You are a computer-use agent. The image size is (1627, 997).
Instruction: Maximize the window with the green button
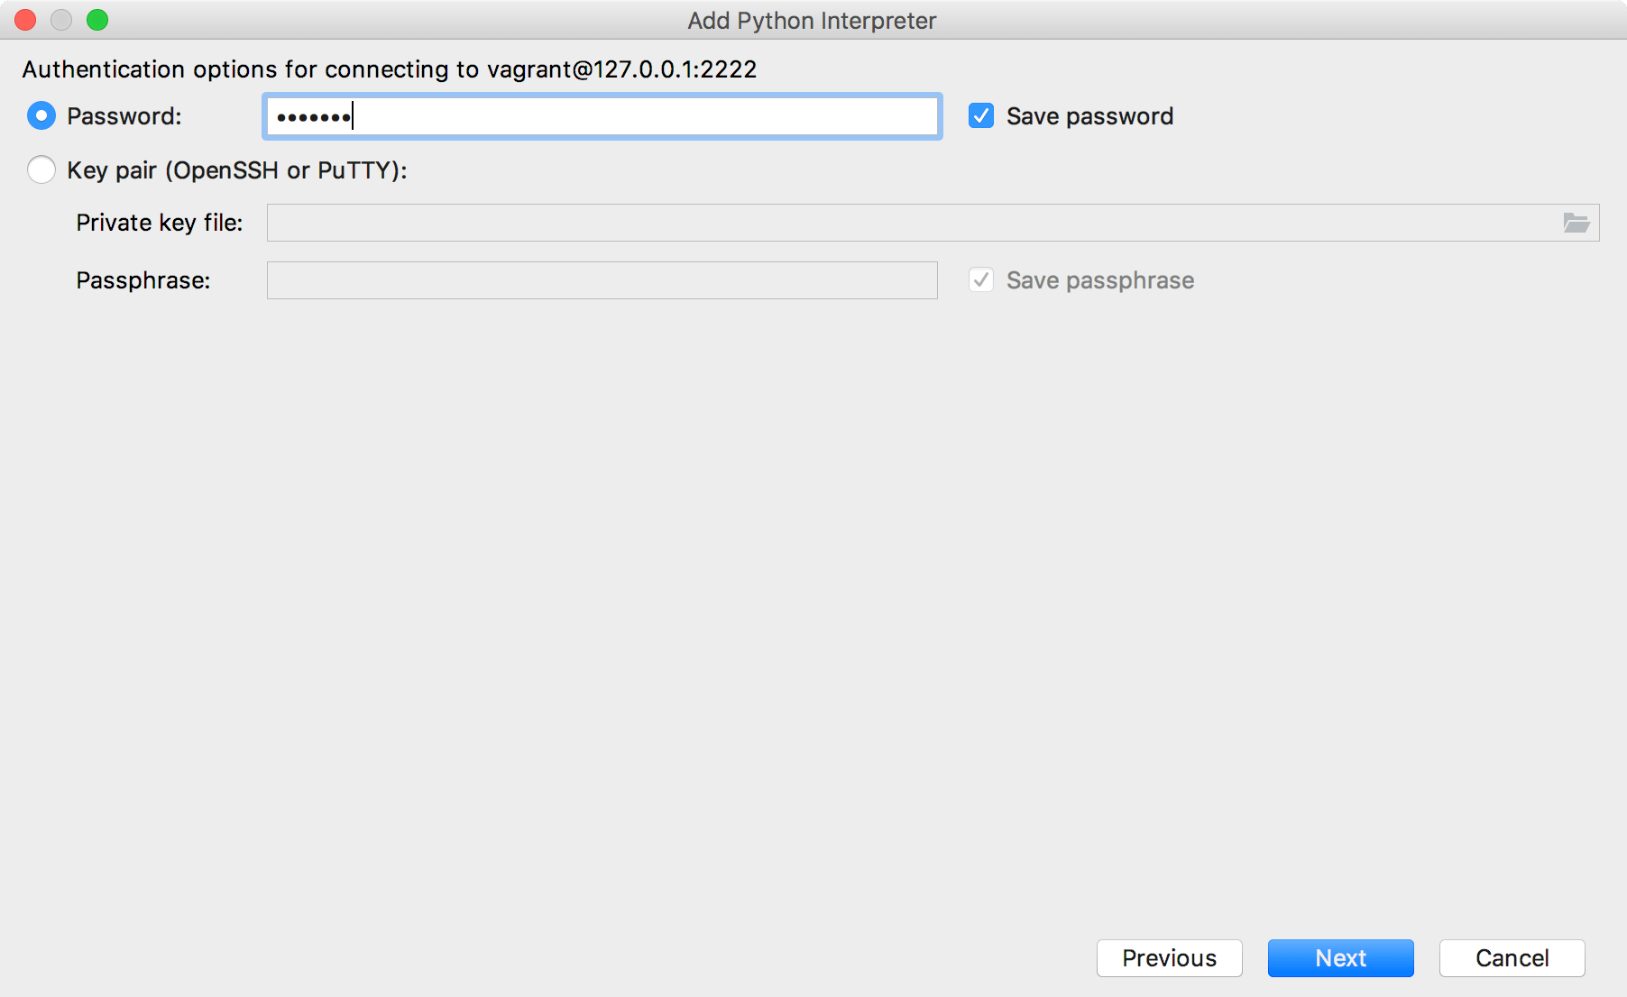97,20
